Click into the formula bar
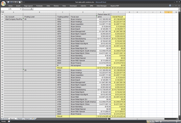181x123 pixels. point(106,9)
